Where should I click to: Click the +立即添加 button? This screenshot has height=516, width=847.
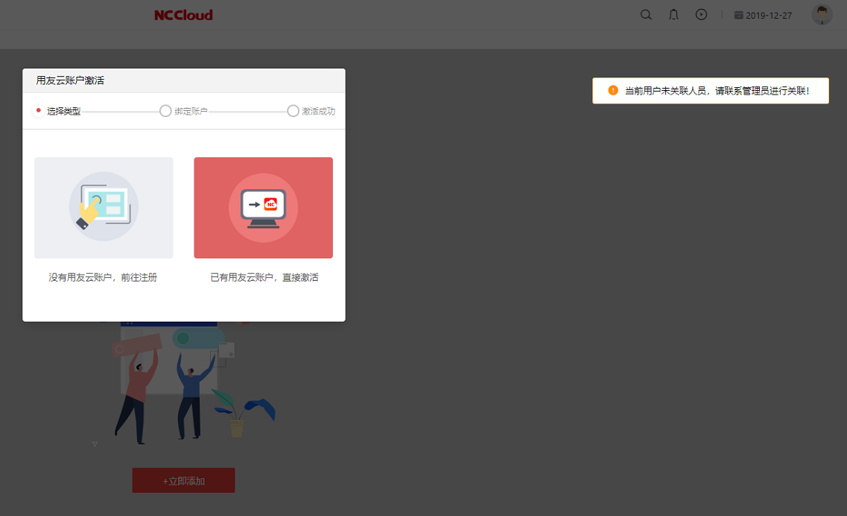(x=184, y=480)
